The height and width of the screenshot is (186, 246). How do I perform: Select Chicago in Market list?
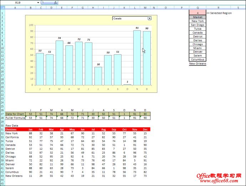[198, 44]
